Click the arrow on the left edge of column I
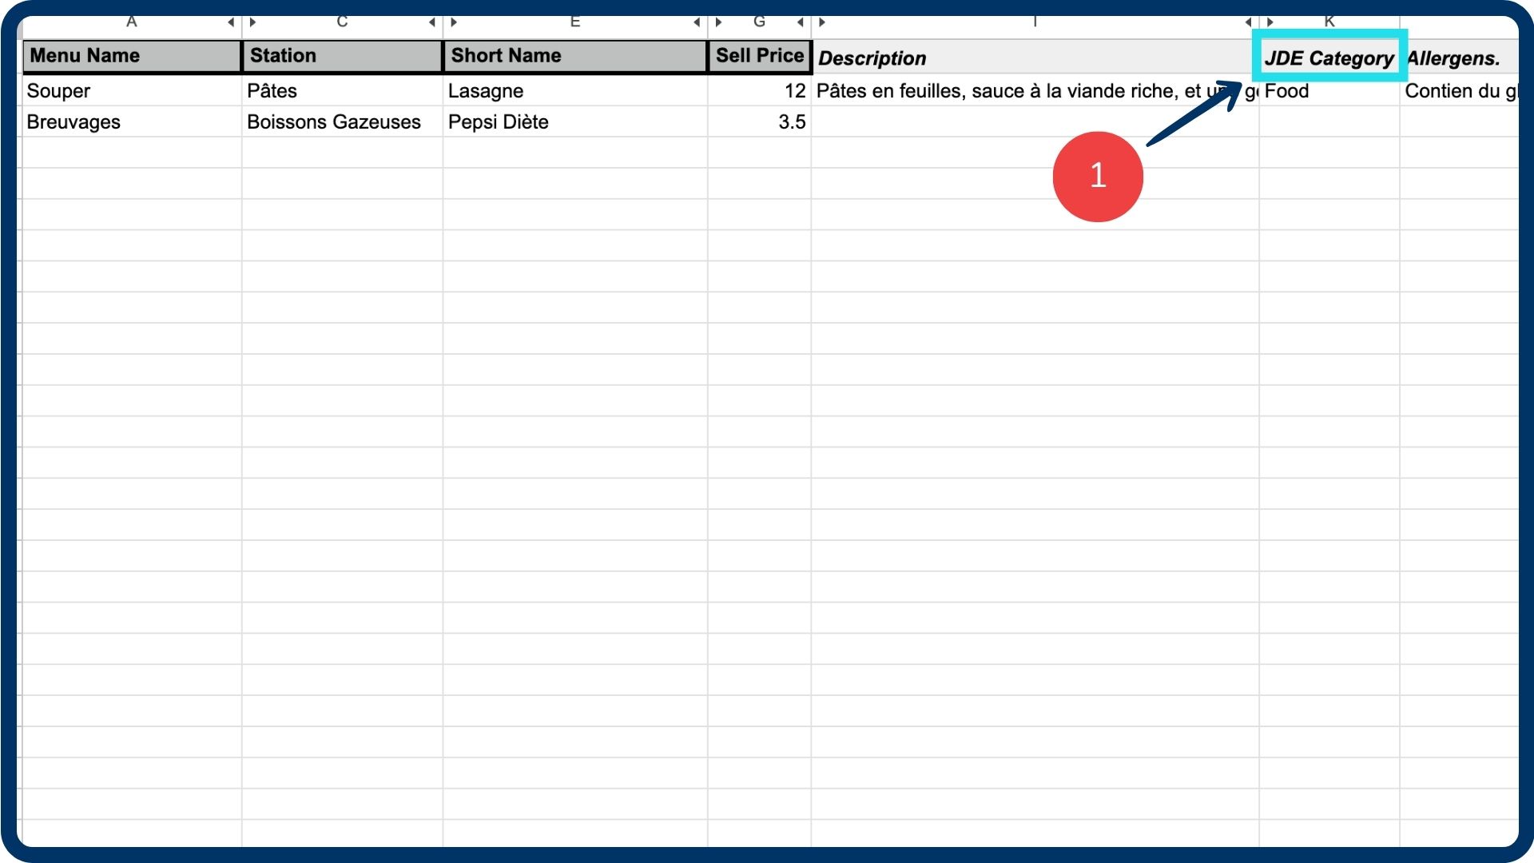Viewport: 1534px width, 863px height. click(x=822, y=22)
